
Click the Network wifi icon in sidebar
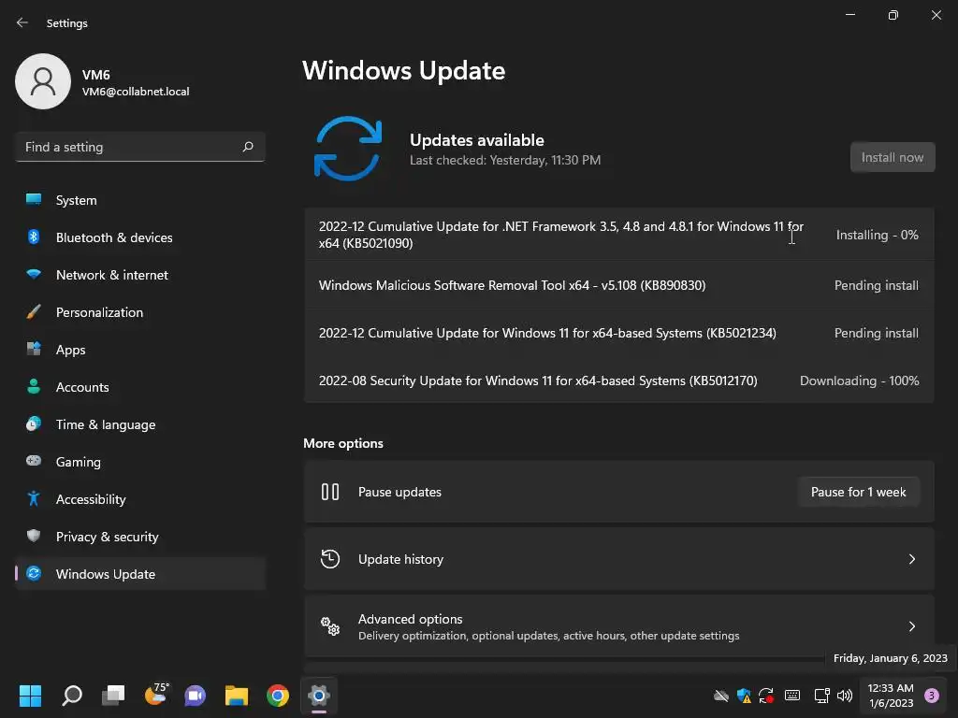34,274
